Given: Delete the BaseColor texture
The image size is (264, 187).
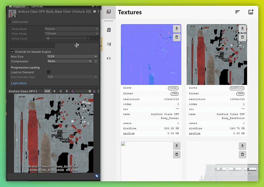Looking at the screenshot, I should (242, 37).
